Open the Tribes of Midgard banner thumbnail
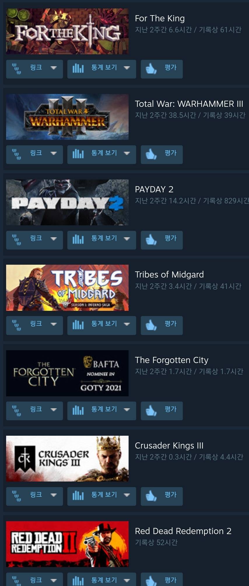 [67, 288]
